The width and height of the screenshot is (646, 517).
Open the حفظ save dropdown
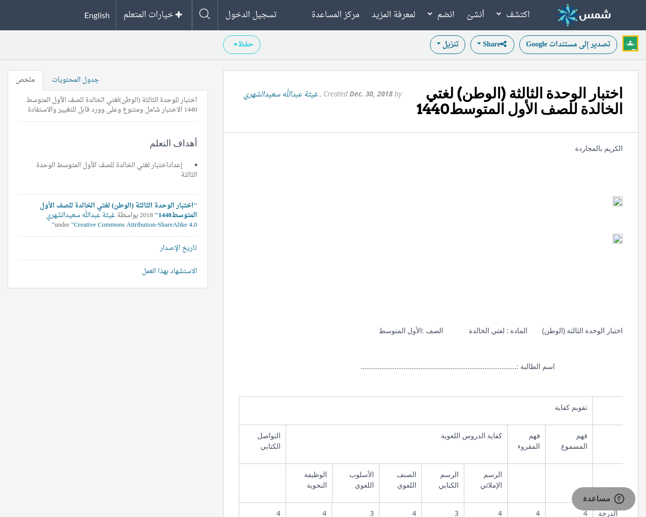pyautogui.click(x=242, y=44)
